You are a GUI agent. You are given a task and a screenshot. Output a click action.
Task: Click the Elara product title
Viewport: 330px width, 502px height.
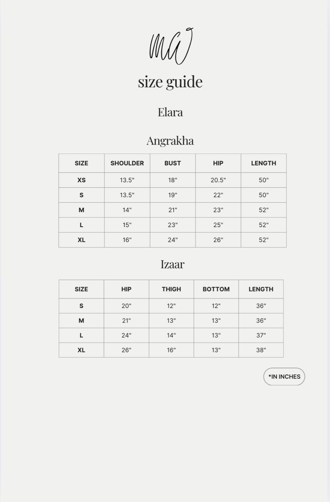(170, 112)
